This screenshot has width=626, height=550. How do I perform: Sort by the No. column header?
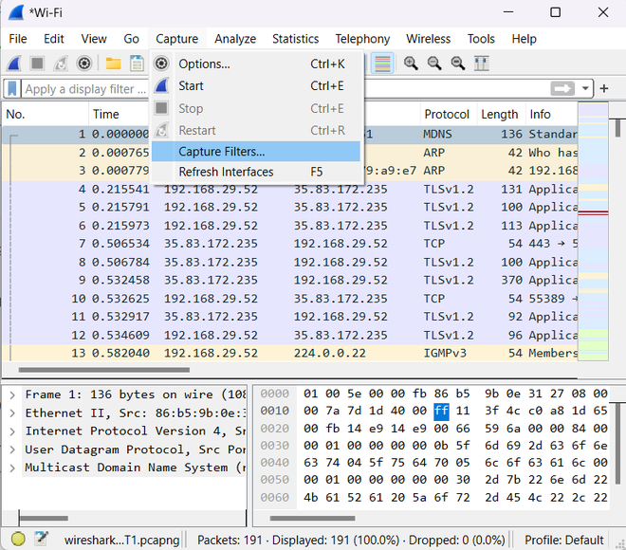click(x=46, y=114)
